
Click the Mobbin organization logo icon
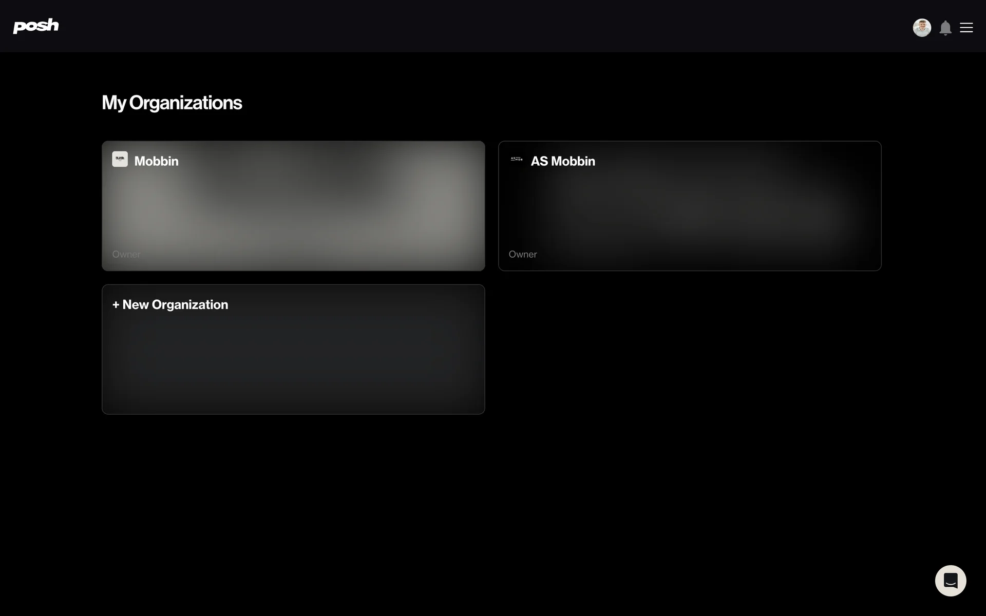point(120,159)
